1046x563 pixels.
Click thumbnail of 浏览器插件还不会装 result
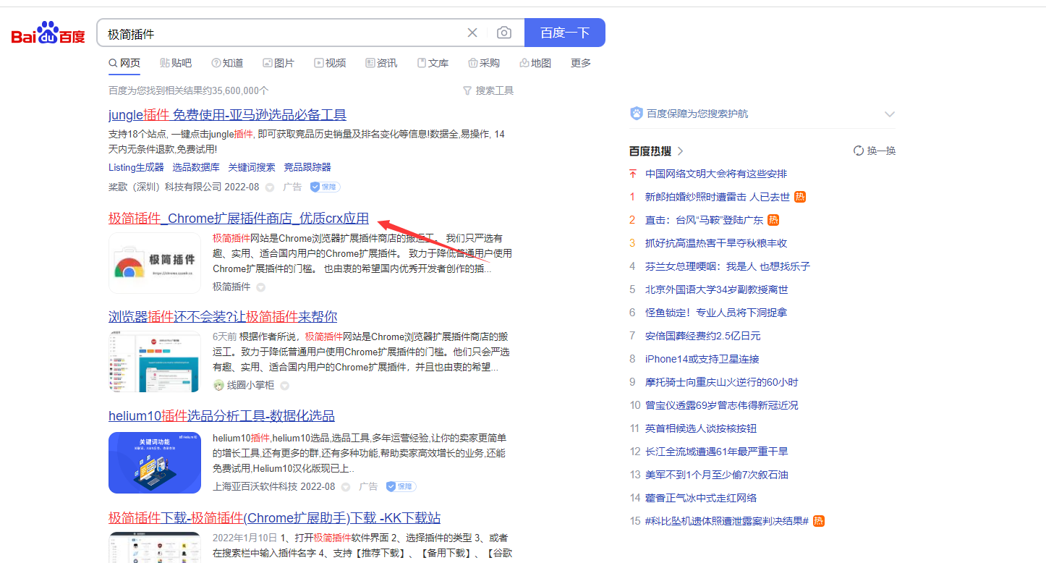pyautogui.click(x=155, y=361)
